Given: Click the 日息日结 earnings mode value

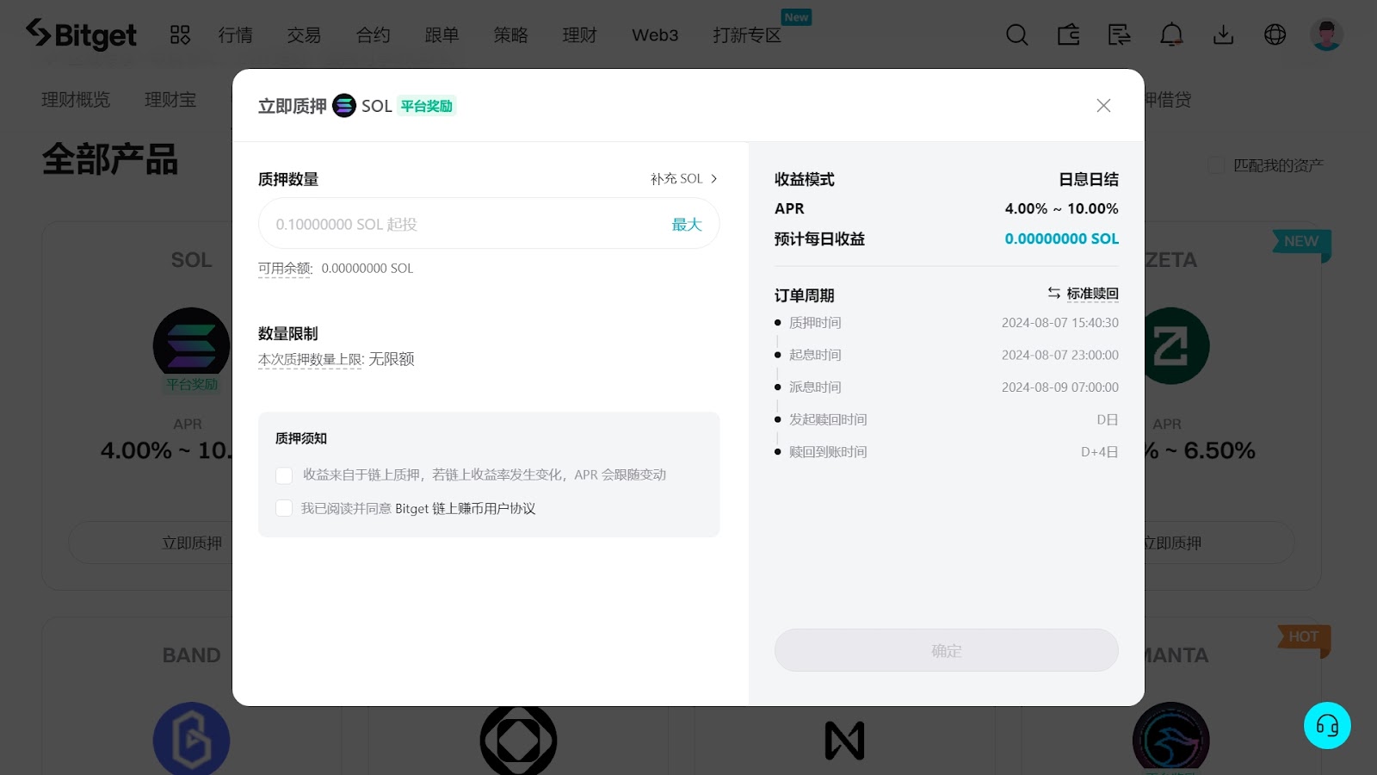Looking at the screenshot, I should 1089,179.
